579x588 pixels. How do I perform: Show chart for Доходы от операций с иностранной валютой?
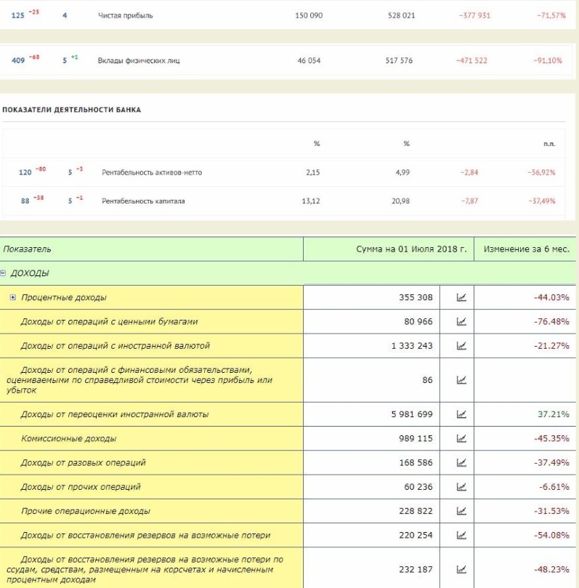tap(460, 345)
